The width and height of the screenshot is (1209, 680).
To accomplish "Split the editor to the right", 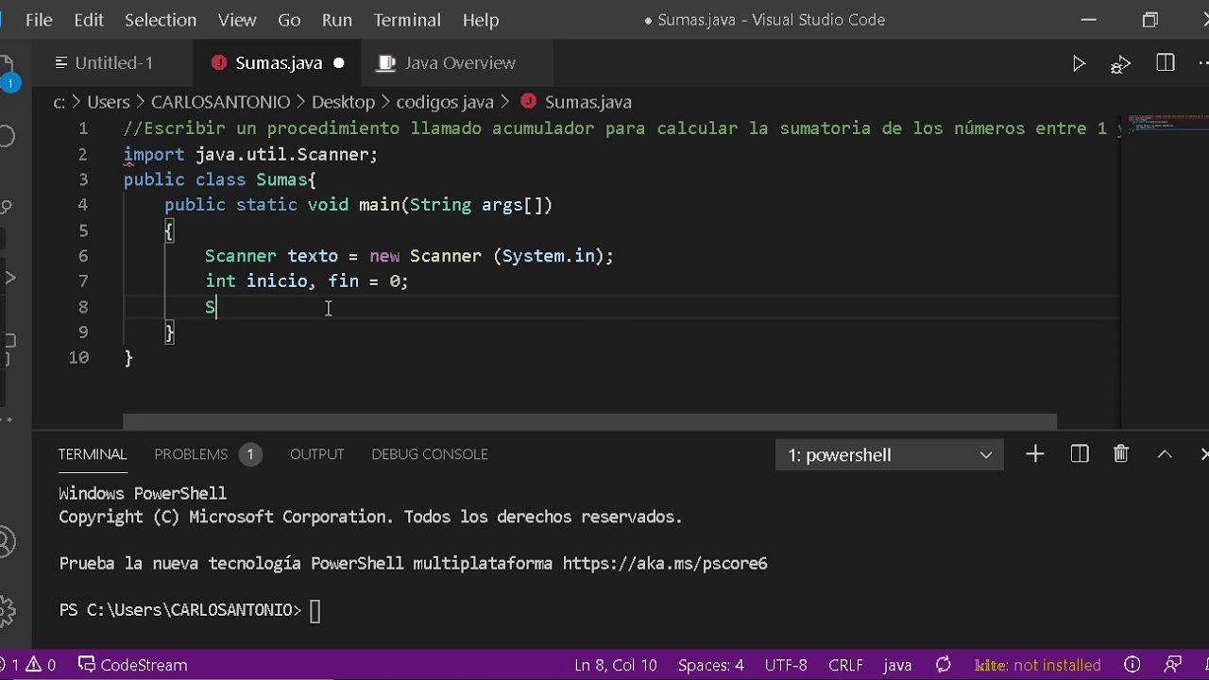I will coord(1165,63).
